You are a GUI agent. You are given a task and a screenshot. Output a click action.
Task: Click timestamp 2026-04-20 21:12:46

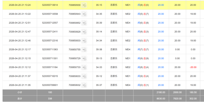pyautogui.click(x=20, y=41)
